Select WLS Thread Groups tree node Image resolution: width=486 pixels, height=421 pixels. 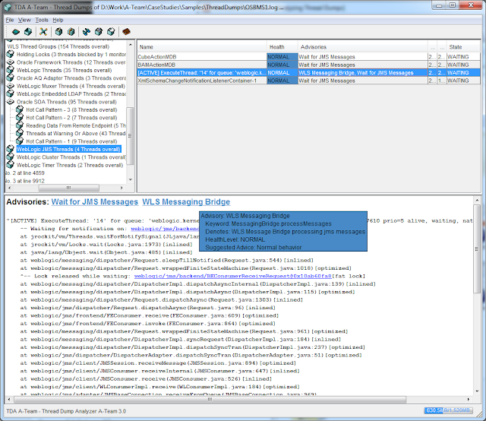pyautogui.click(x=58, y=46)
